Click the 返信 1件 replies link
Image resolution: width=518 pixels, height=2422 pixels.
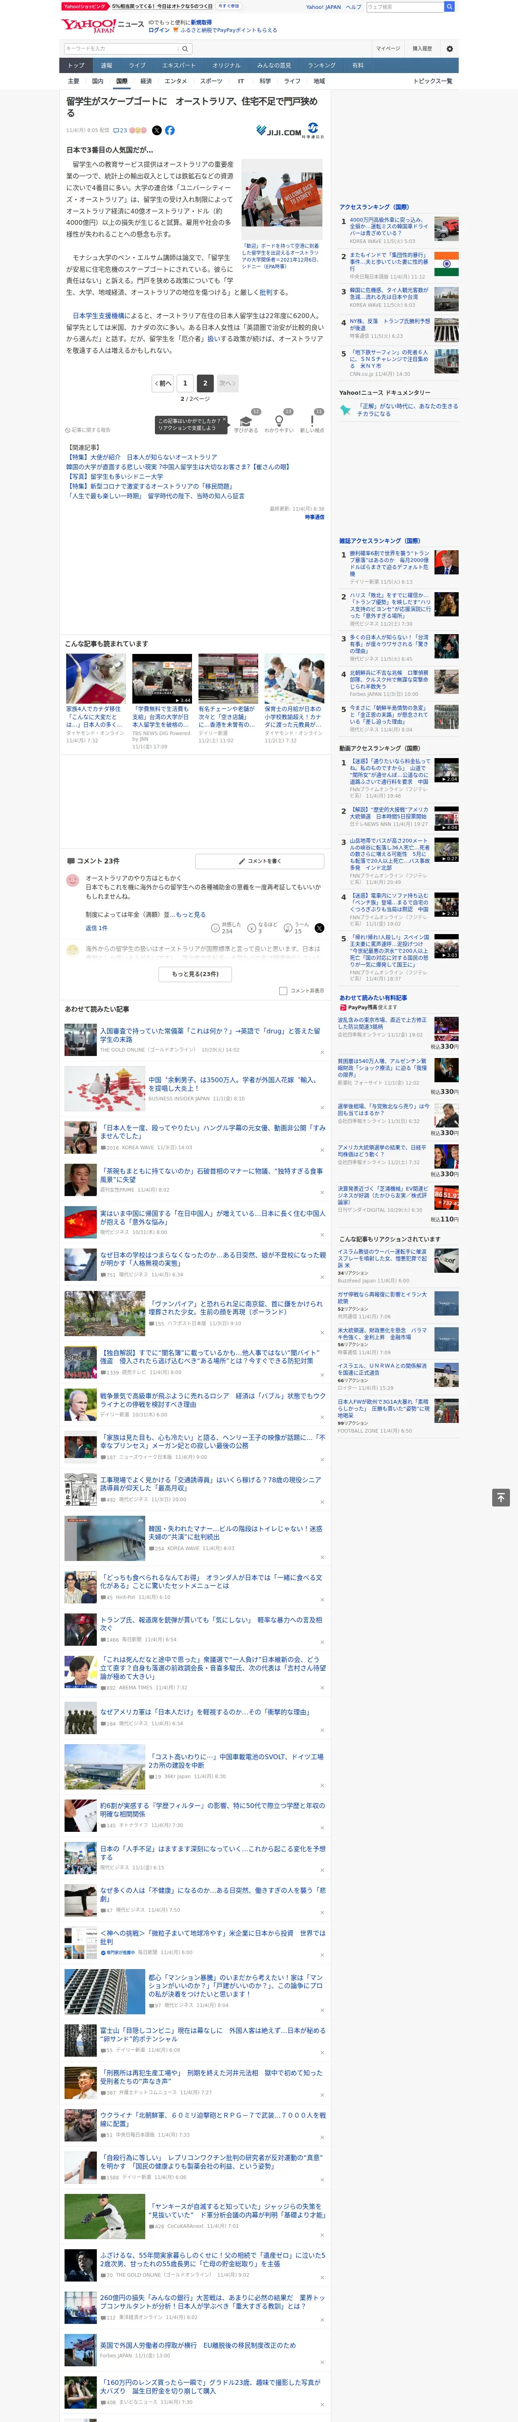tap(96, 928)
